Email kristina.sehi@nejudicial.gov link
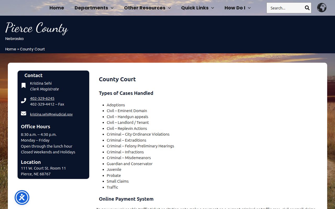 [x=51, y=114]
